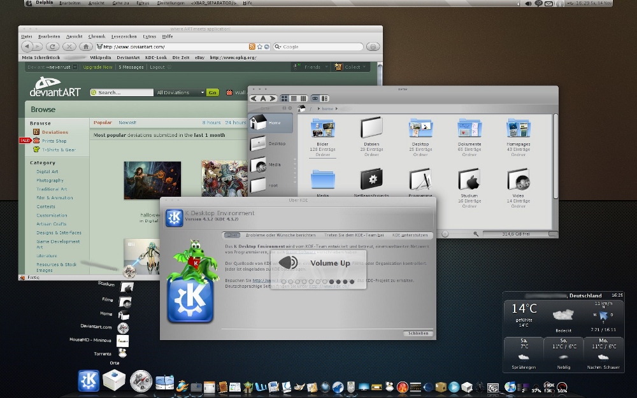Click the Finder-style icon in dock
Image resolution: width=637 pixels, height=398 pixels.
(164, 382)
